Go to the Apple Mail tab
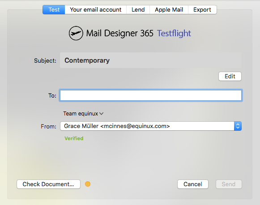Image resolution: width=260 pixels, height=205 pixels. tap(169, 9)
